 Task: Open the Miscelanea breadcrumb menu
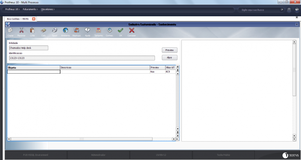48,9
